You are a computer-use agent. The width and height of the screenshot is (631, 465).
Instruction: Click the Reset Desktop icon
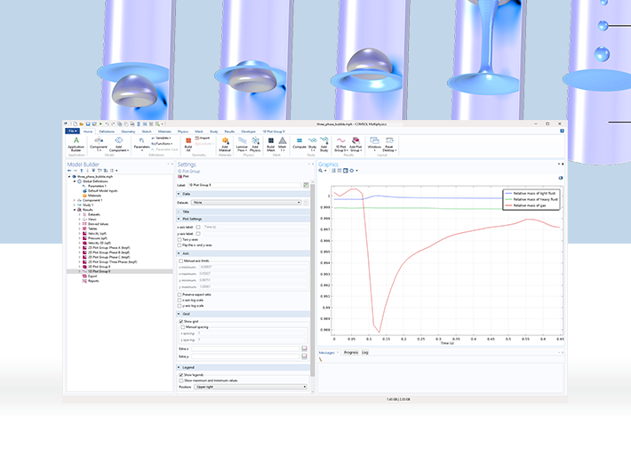[x=389, y=140]
